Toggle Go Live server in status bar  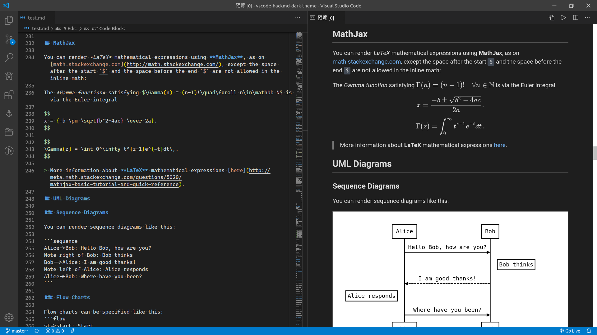click(x=570, y=331)
